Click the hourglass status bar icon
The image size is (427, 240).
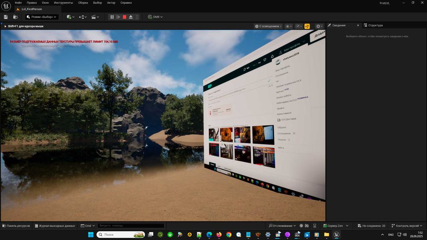315,226
